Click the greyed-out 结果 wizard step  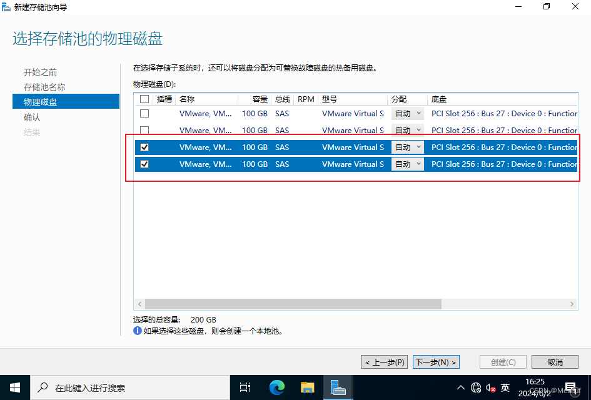click(32, 132)
